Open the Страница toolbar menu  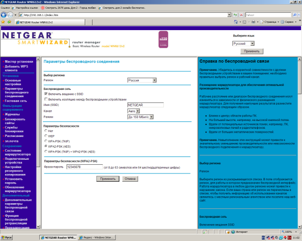269,22
